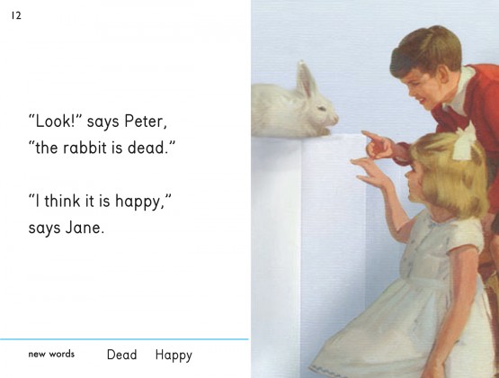Click the "new words" label
This screenshot has width=499, height=378.
tap(51, 354)
